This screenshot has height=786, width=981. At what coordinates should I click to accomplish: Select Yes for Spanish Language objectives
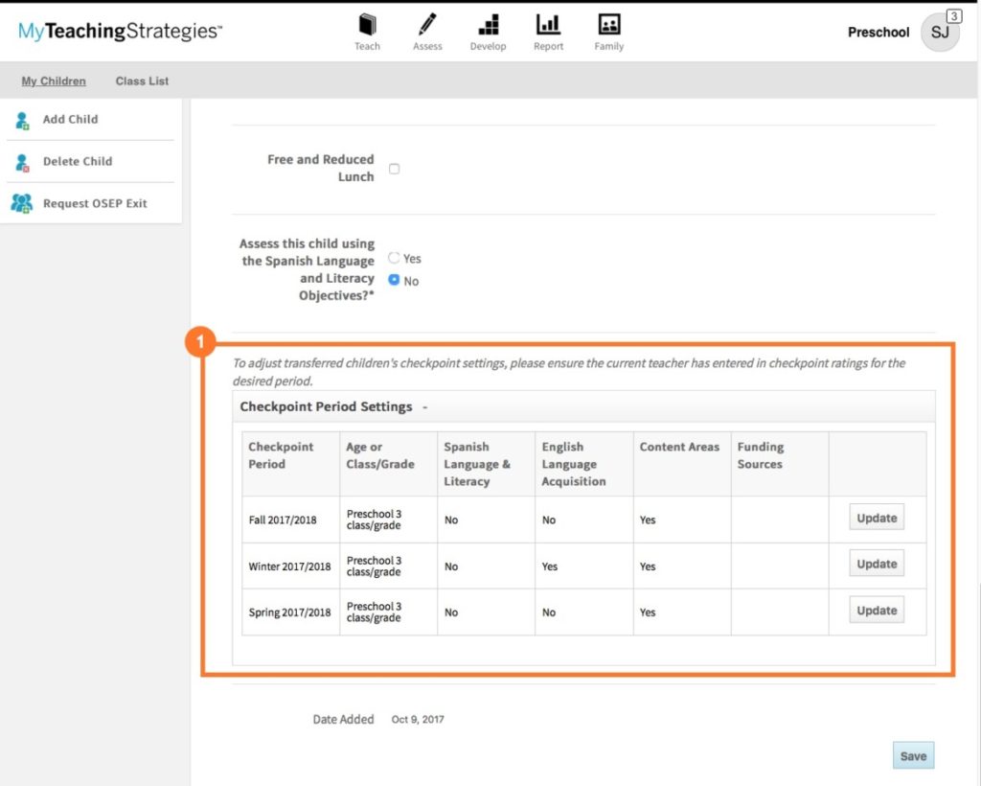394,258
